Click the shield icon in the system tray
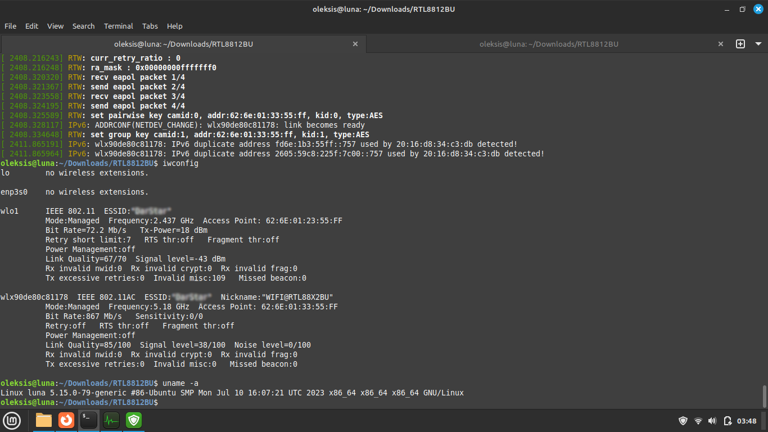Image resolution: width=768 pixels, height=432 pixels. click(683, 420)
